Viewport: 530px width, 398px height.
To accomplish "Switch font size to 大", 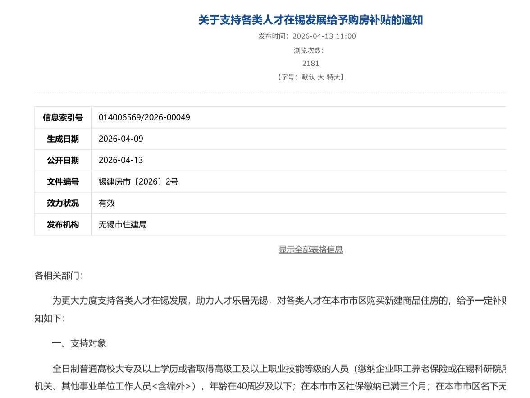I will pyautogui.click(x=321, y=77).
